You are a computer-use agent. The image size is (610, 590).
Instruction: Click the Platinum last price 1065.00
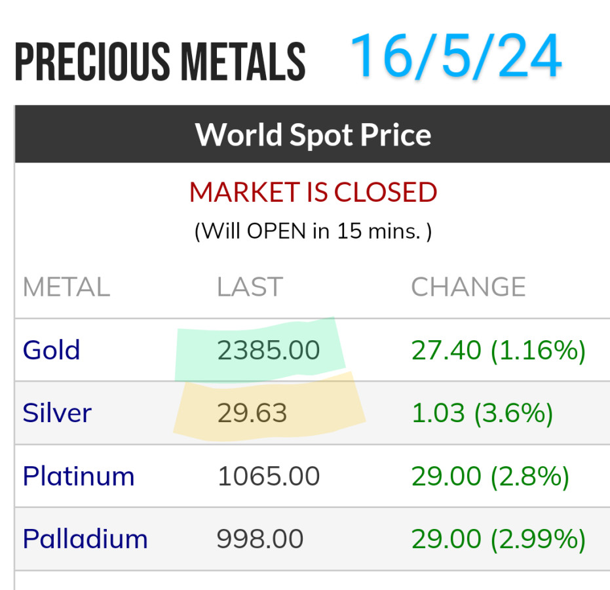click(x=269, y=476)
